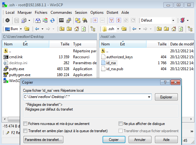
Task: Open the Preferences gear icon
Action: pos(8,20)
